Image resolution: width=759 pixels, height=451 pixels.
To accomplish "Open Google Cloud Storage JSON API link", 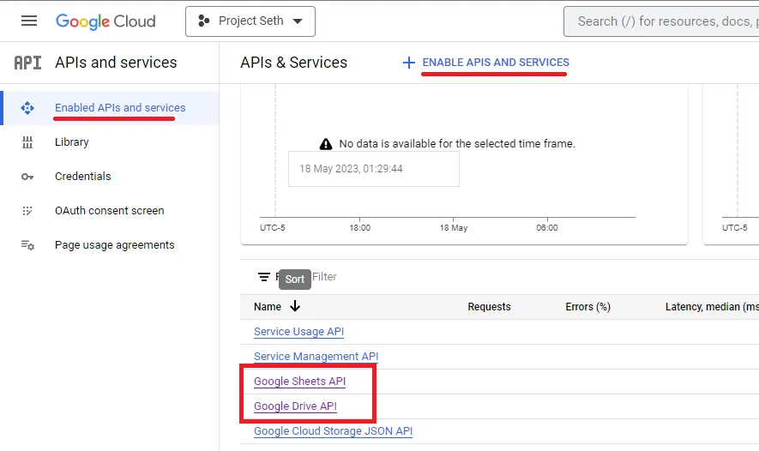I will [x=333, y=430].
